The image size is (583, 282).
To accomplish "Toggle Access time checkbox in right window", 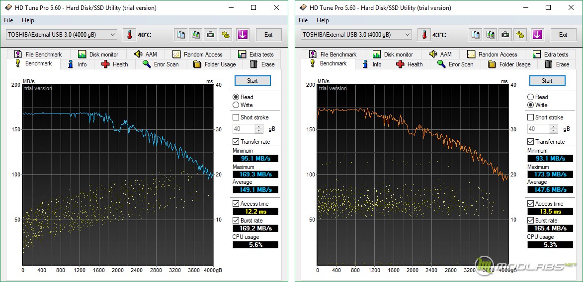I will [531, 203].
